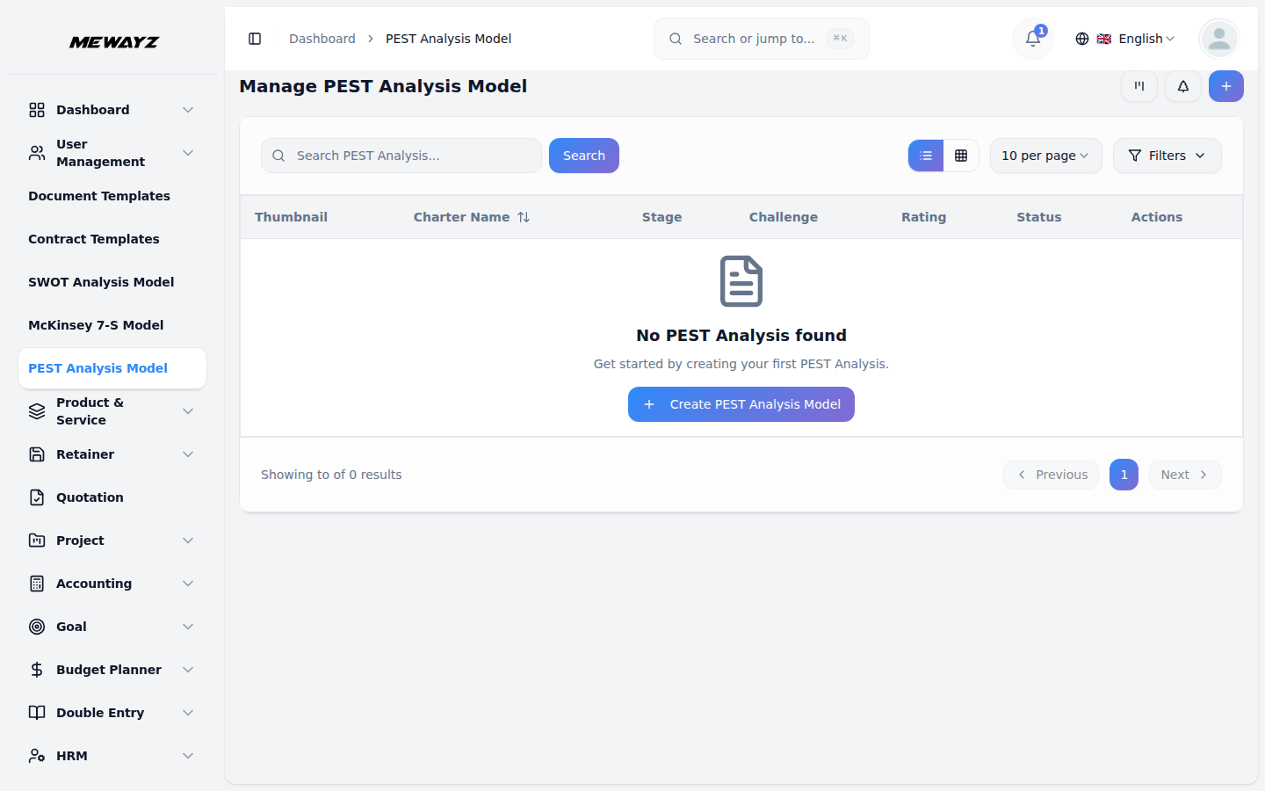Click Create PEST Analysis Model button
Image resolution: width=1265 pixels, height=791 pixels.
pyautogui.click(x=741, y=404)
